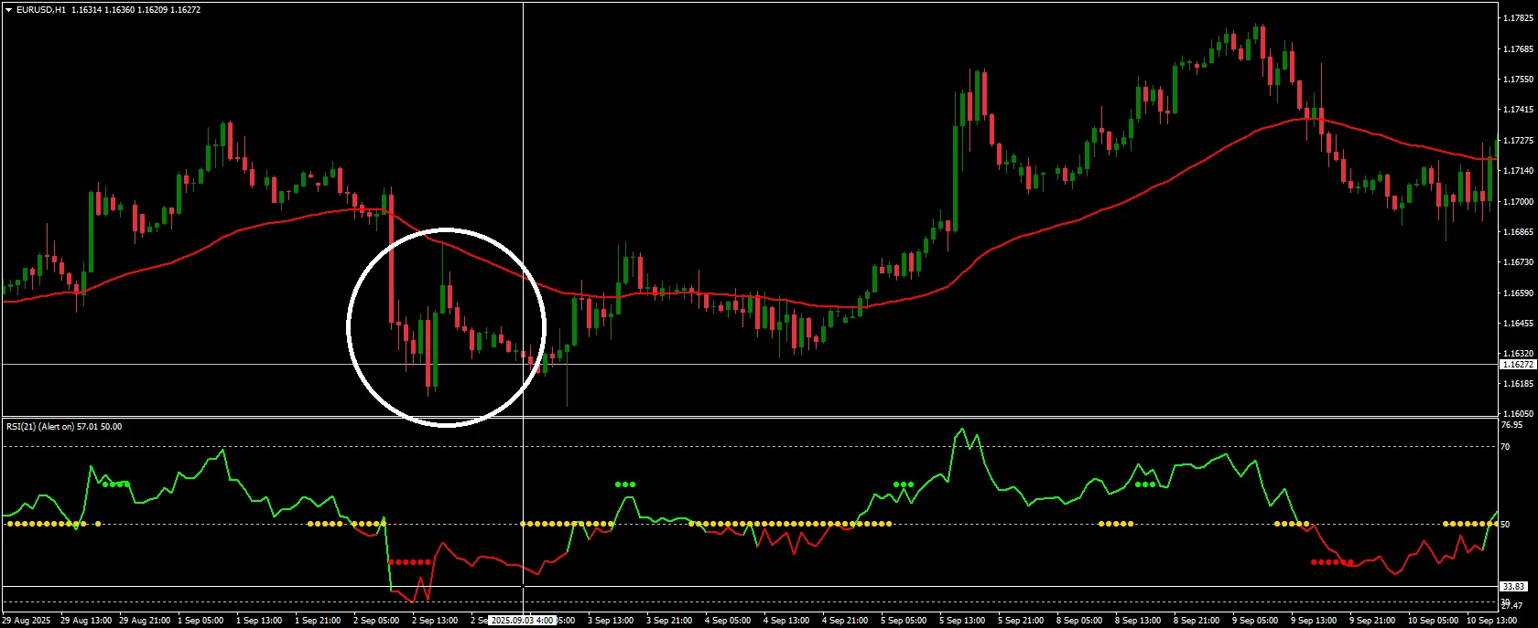Click the RSI level value 33.83 tag

[1514, 586]
